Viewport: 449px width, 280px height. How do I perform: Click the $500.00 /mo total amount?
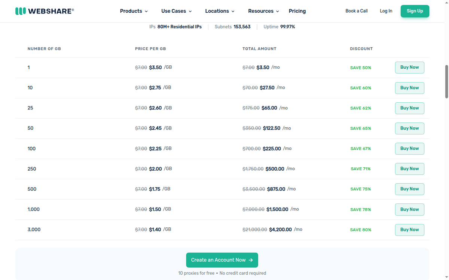pos(269,169)
